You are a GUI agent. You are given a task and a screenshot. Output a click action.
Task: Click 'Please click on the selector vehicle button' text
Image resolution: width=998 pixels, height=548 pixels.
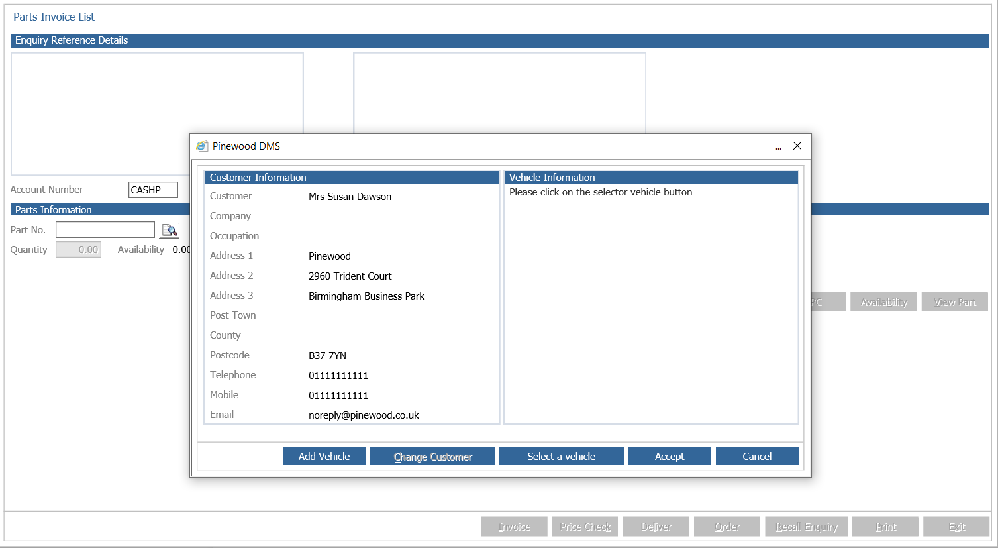coord(601,192)
